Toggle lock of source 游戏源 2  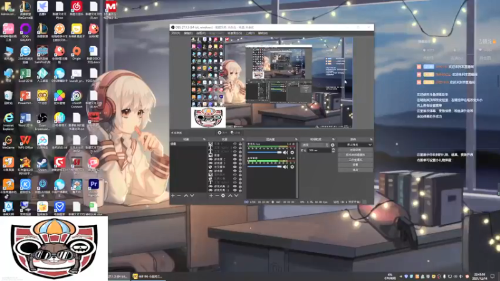click(240, 159)
